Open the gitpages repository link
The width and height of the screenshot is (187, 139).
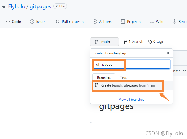(40, 7)
